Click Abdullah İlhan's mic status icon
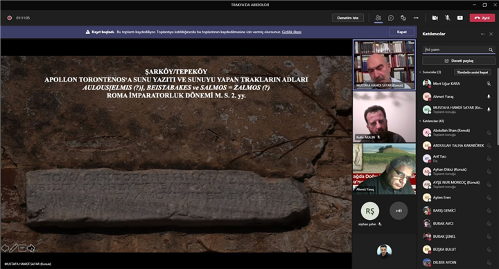 489,133
